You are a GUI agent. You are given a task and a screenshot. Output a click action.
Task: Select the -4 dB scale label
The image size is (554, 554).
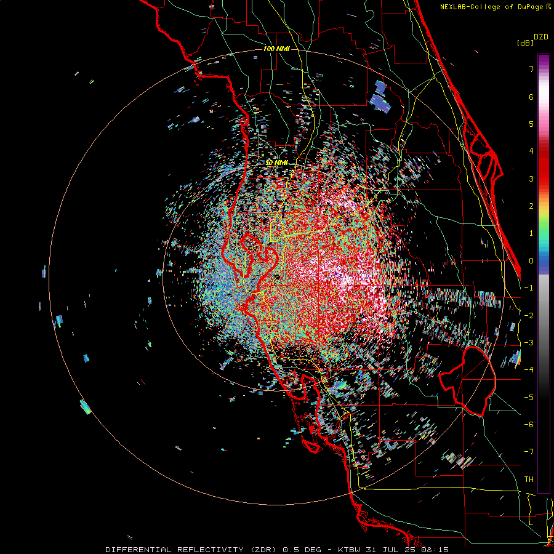(529, 370)
